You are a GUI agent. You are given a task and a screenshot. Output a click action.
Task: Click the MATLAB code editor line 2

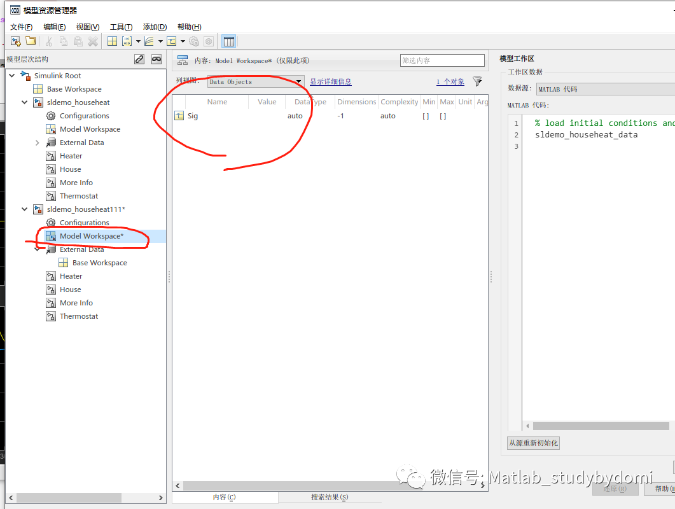pyautogui.click(x=586, y=135)
